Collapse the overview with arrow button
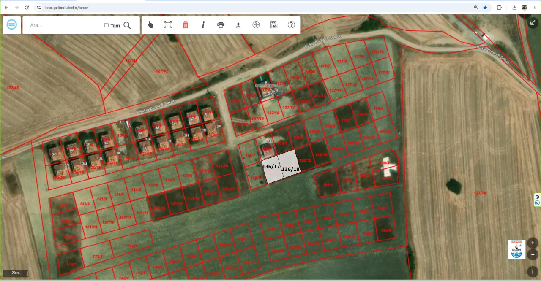The width and height of the screenshot is (541, 281). 533,22
